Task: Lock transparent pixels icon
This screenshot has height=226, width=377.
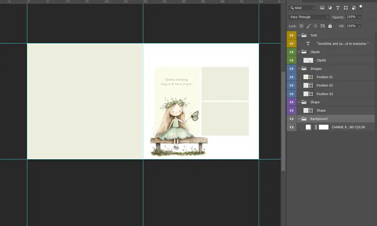Action: tap(301, 26)
